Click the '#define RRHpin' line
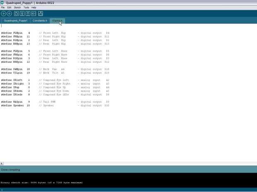This screenshot has height=192, width=257. coord(55,44)
